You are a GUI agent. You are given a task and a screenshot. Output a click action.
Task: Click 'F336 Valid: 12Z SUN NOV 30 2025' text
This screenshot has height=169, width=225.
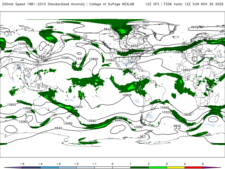193,4
